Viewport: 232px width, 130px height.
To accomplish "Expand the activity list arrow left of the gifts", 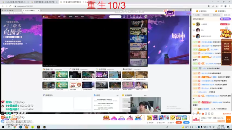I will click(144, 118).
